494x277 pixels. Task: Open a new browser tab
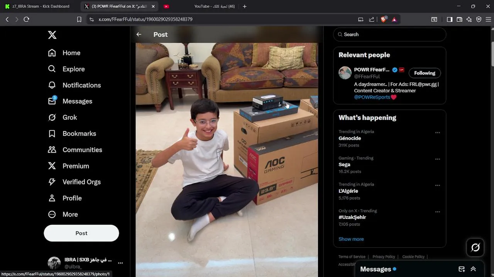click(x=244, y=7)
